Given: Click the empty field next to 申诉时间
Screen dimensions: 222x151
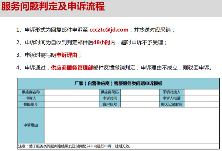Looking at the screenshot, I should (140, 98).
